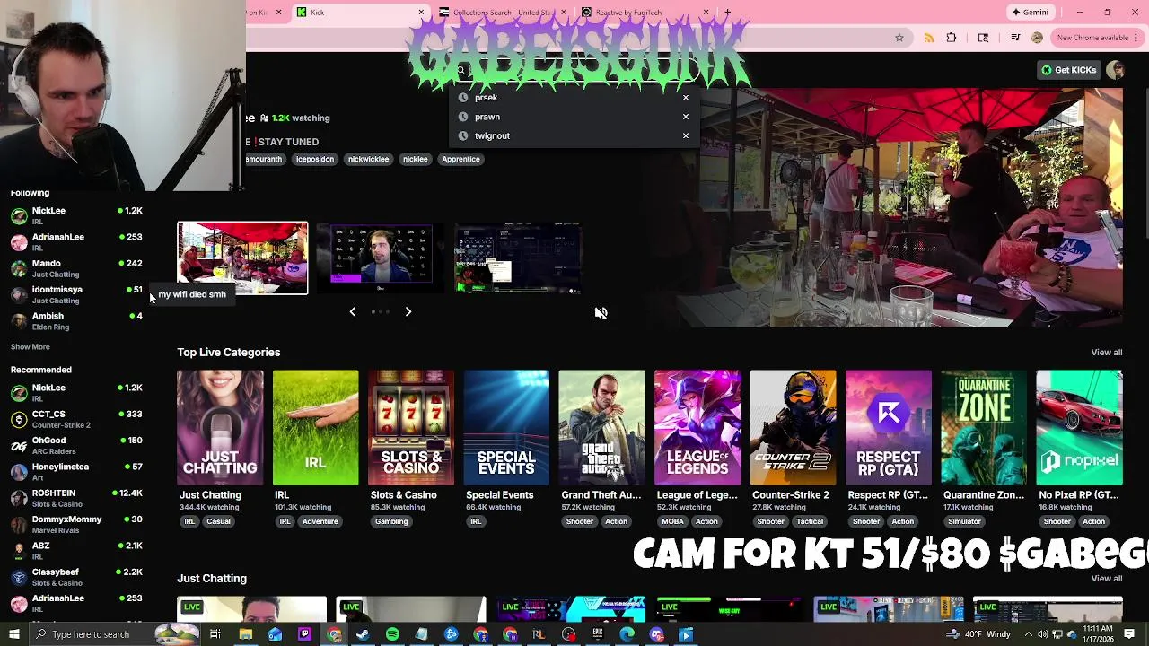
Task: Close the Reactive by FugiTech tab
Action: [x=706, y=13]
